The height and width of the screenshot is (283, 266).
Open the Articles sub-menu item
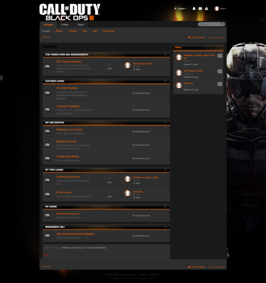click(59, 31)
